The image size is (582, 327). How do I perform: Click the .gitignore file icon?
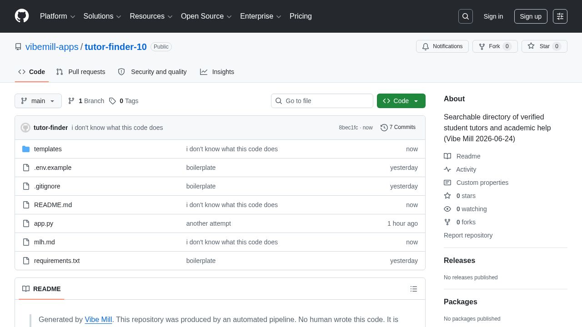click(x=26, y=186)
